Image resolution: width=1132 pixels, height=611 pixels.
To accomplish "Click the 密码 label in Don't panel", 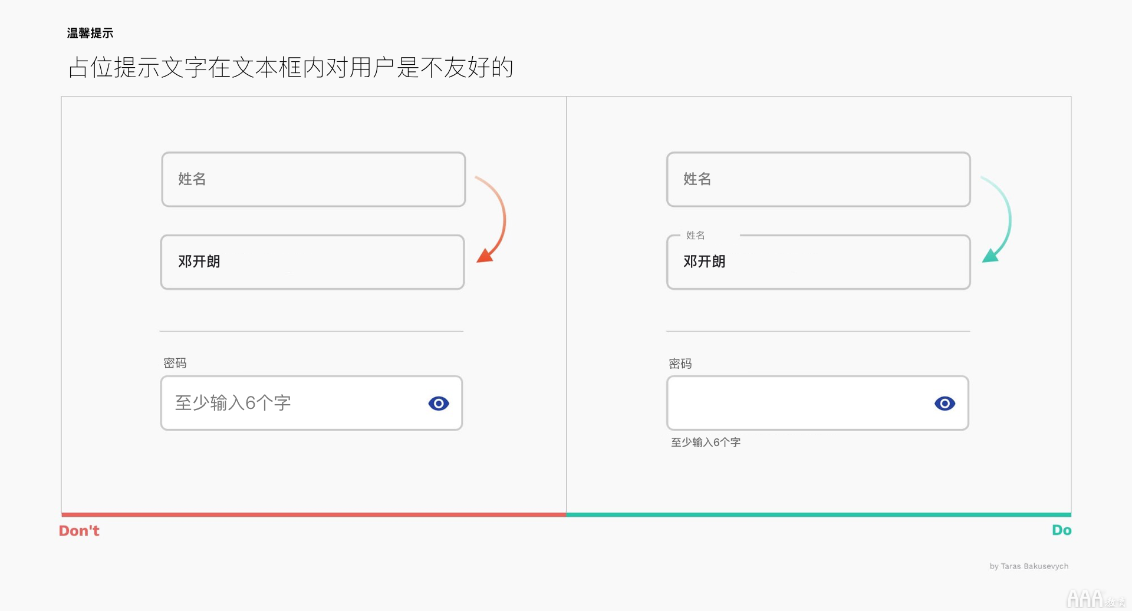I will (175, 363).
